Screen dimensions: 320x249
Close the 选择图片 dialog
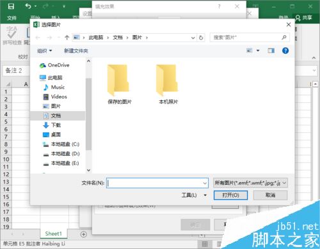click(x=289, y=25)
